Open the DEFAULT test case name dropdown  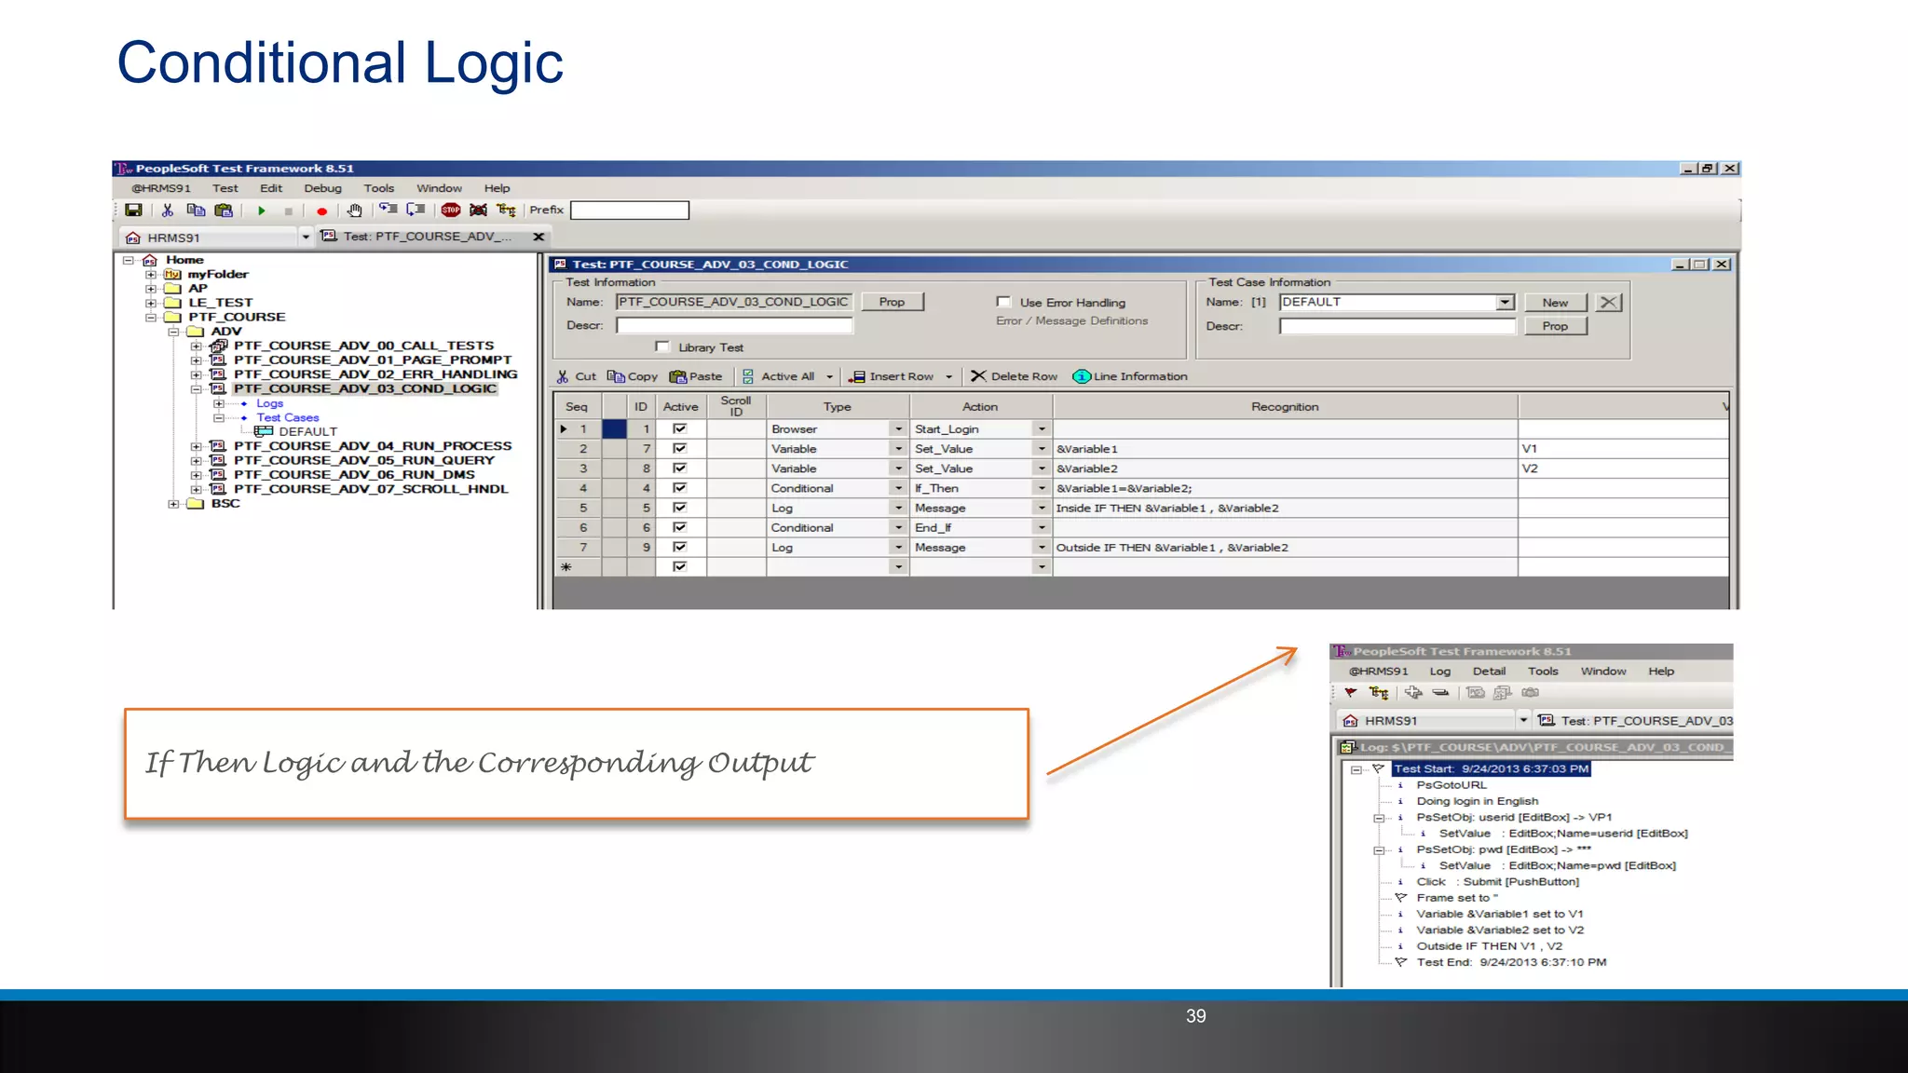pos(1505,302)
